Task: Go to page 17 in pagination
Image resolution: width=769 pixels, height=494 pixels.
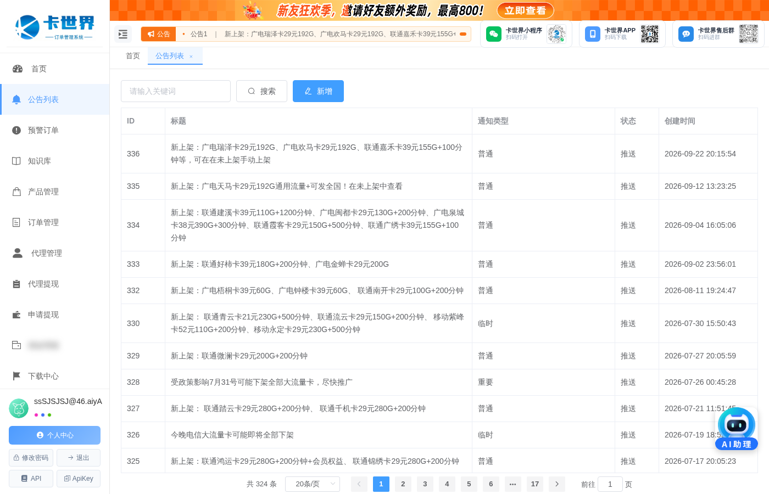Action: 535,484
